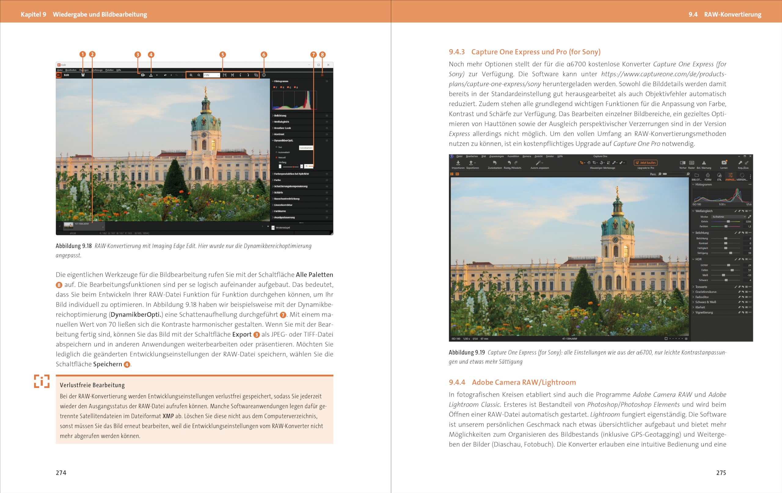Rotate image left in Imaging Edge Edit

coord(240,75)
